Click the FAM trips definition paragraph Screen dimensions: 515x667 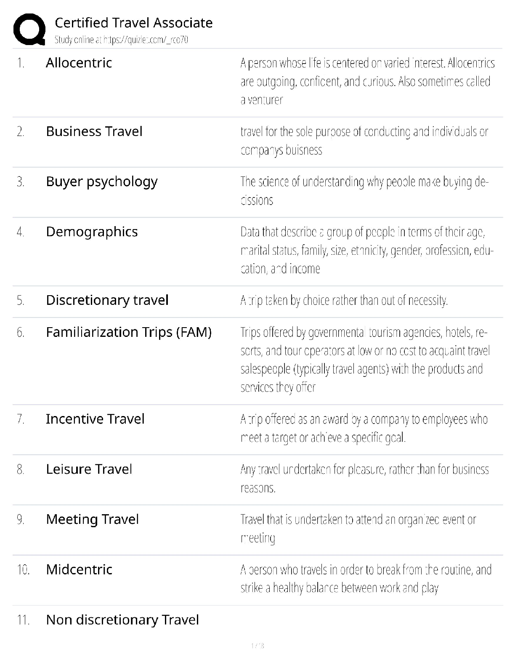(364, 360)
